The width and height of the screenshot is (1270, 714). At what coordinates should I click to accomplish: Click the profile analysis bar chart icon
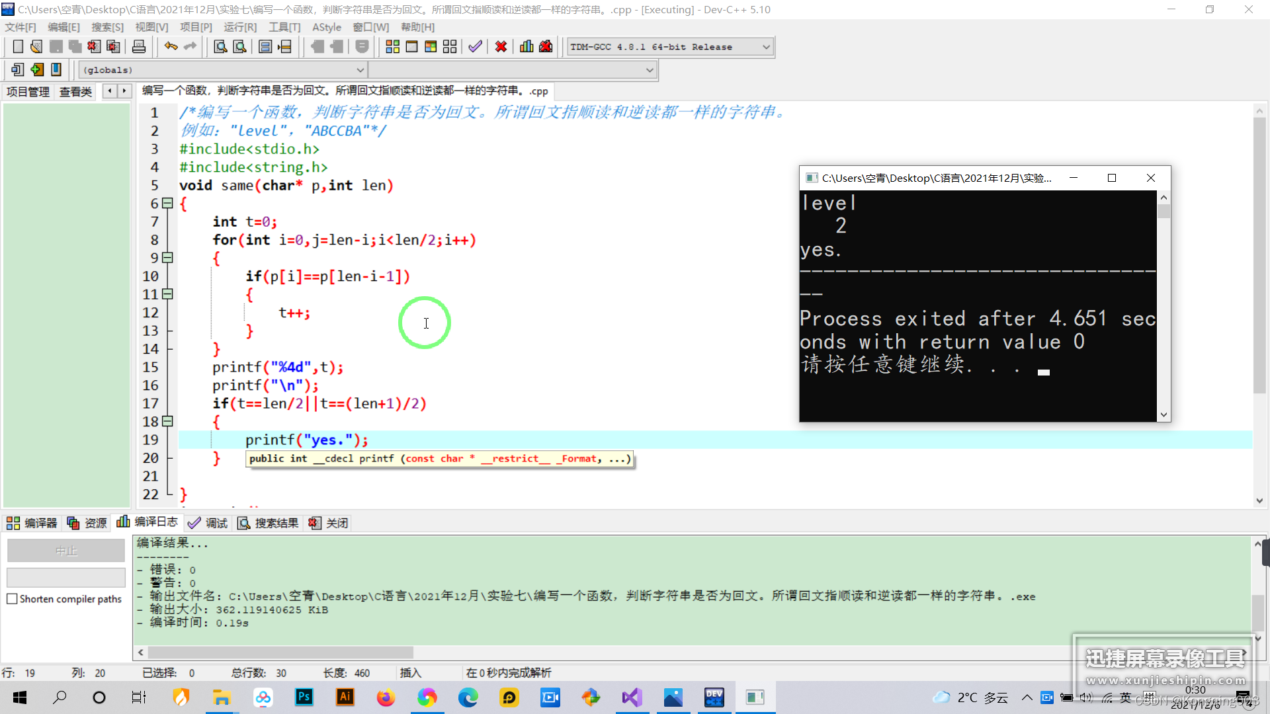coord(527,47)
